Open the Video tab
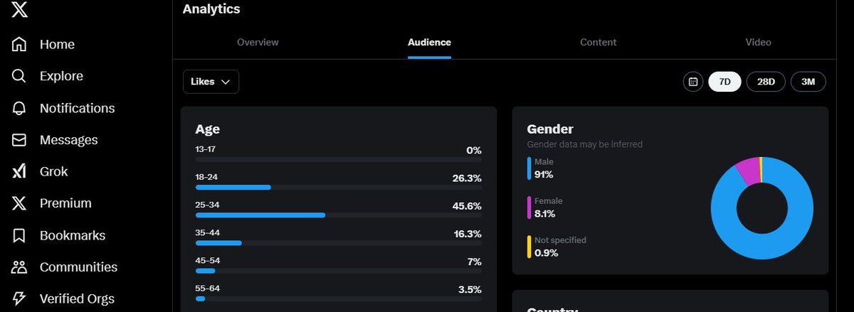The width and height of the screenshot is (854, 312). [x=758, y=43]
